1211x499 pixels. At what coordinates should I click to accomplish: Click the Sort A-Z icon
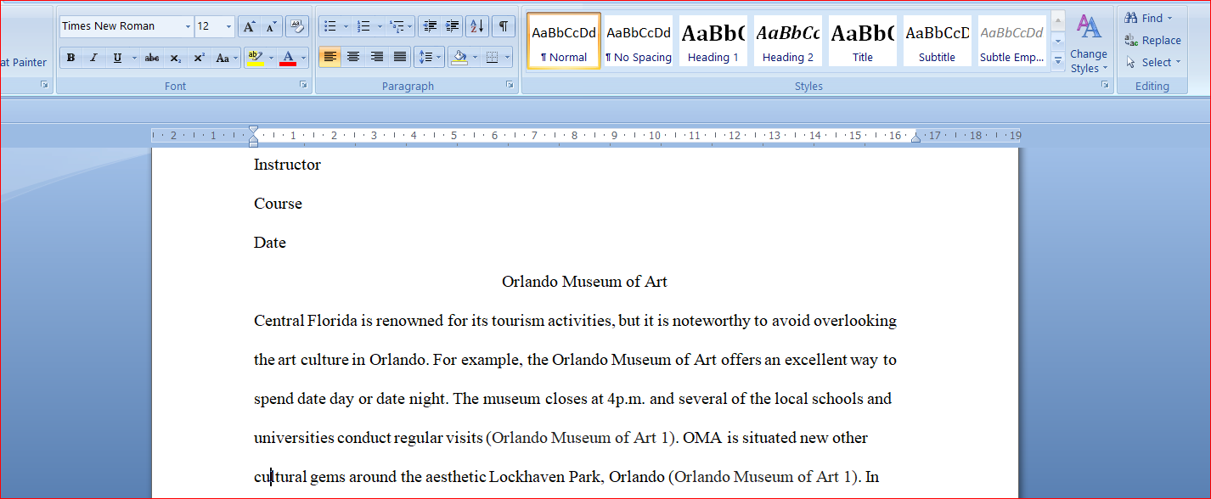(x=477, y=26)
